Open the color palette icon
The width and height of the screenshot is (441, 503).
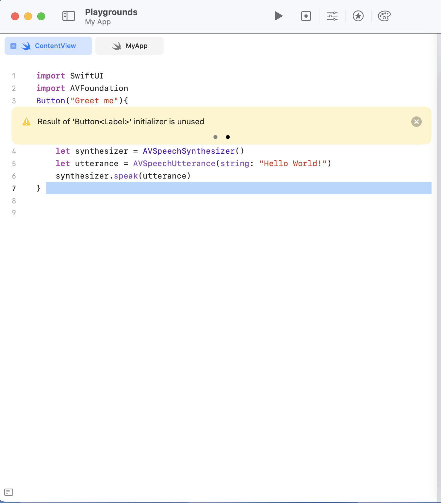[384, 16]
